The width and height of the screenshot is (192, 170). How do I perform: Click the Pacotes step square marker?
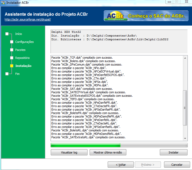(x=12, y=50)
